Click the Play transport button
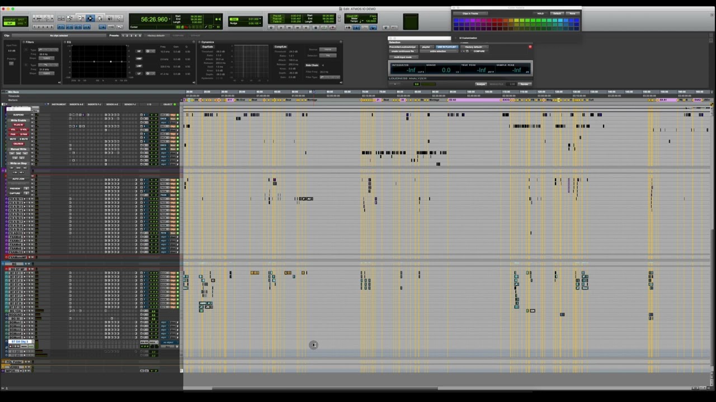716x402 pixels. (x=324, y=27)
